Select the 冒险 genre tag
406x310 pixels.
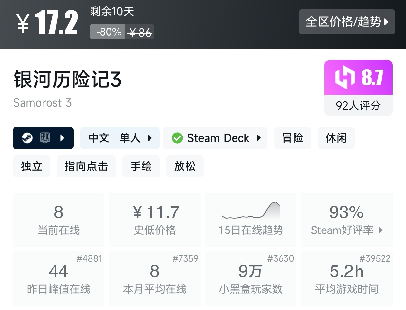[293, 138]
